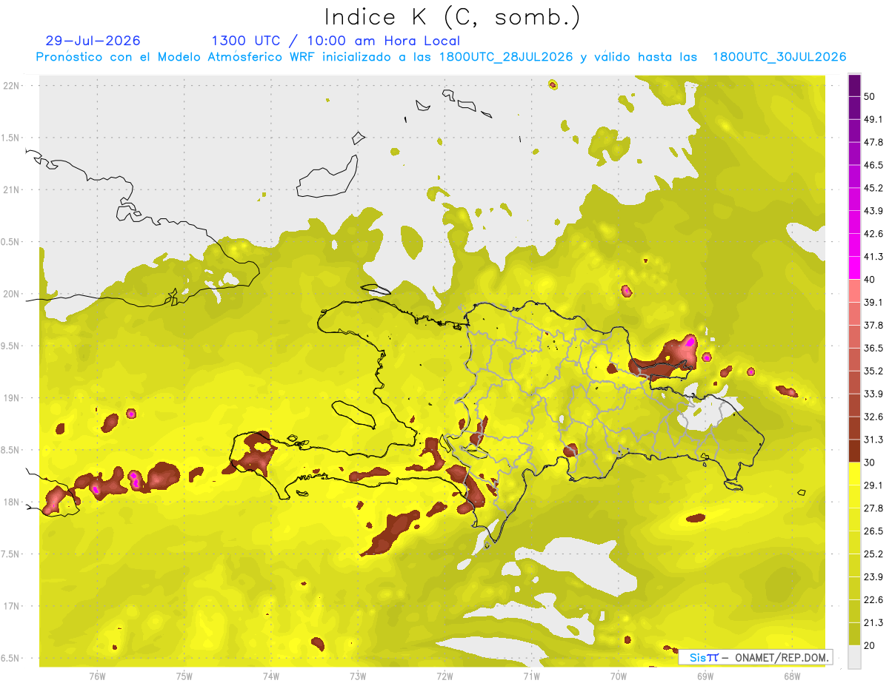Click the color bar value 37.8
Screen dimensions: 889x686
pos(873,326)
